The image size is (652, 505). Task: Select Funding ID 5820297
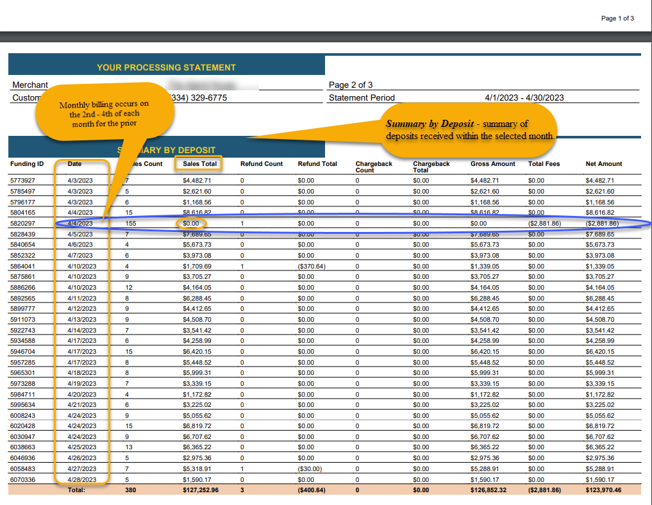[x=23, y=223]
